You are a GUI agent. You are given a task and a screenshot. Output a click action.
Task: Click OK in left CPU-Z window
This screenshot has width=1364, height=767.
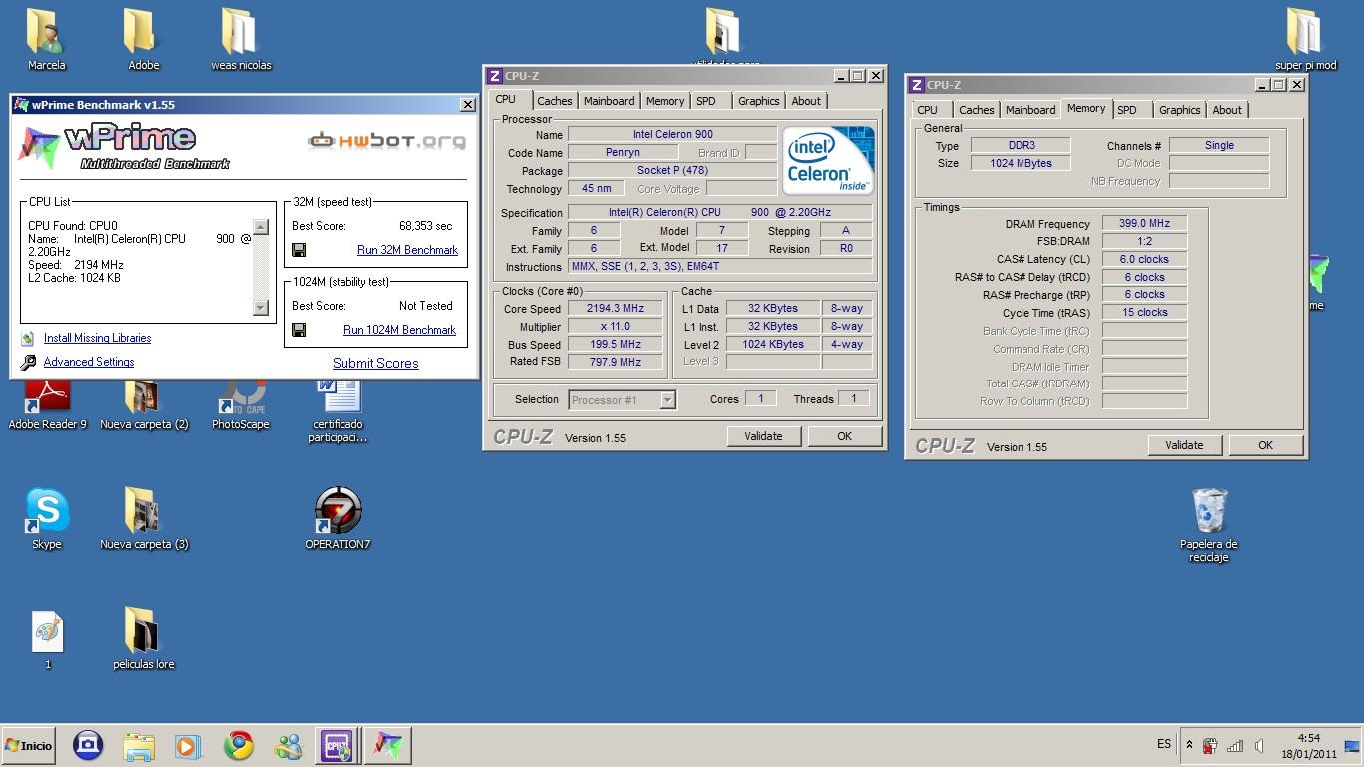click(x=844, y=436)
